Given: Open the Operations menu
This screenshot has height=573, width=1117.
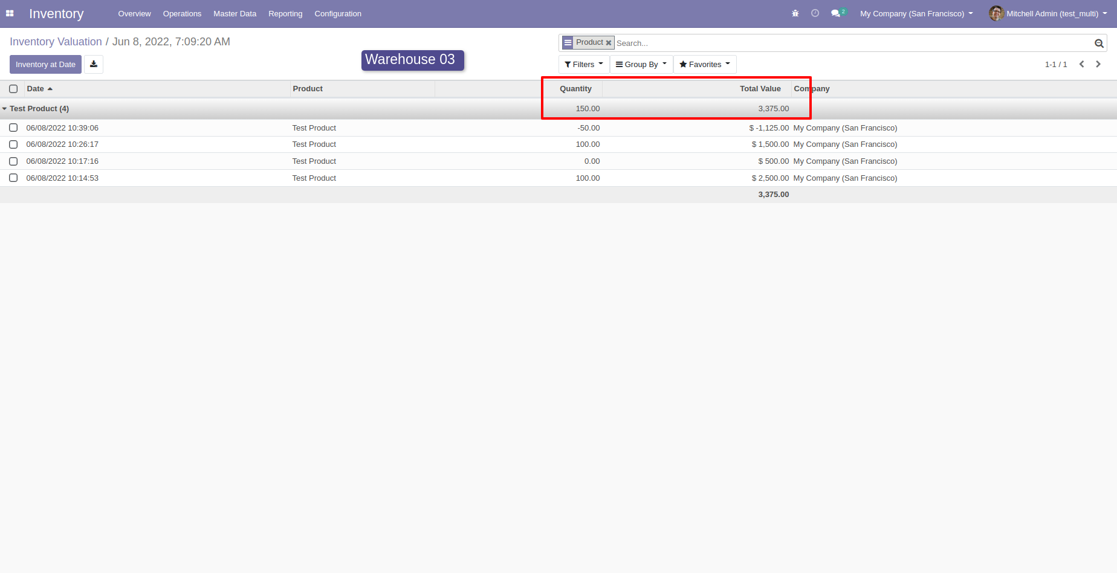Looking at the screenshot, I should pos(182,13).
